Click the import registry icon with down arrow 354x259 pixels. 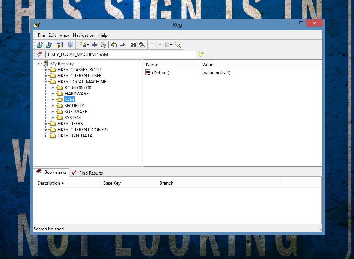(40, 45)
